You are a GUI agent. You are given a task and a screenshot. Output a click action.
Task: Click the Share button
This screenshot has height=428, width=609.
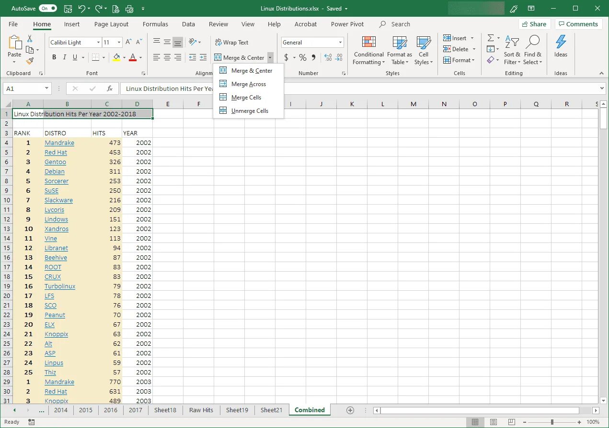[534, 24]
